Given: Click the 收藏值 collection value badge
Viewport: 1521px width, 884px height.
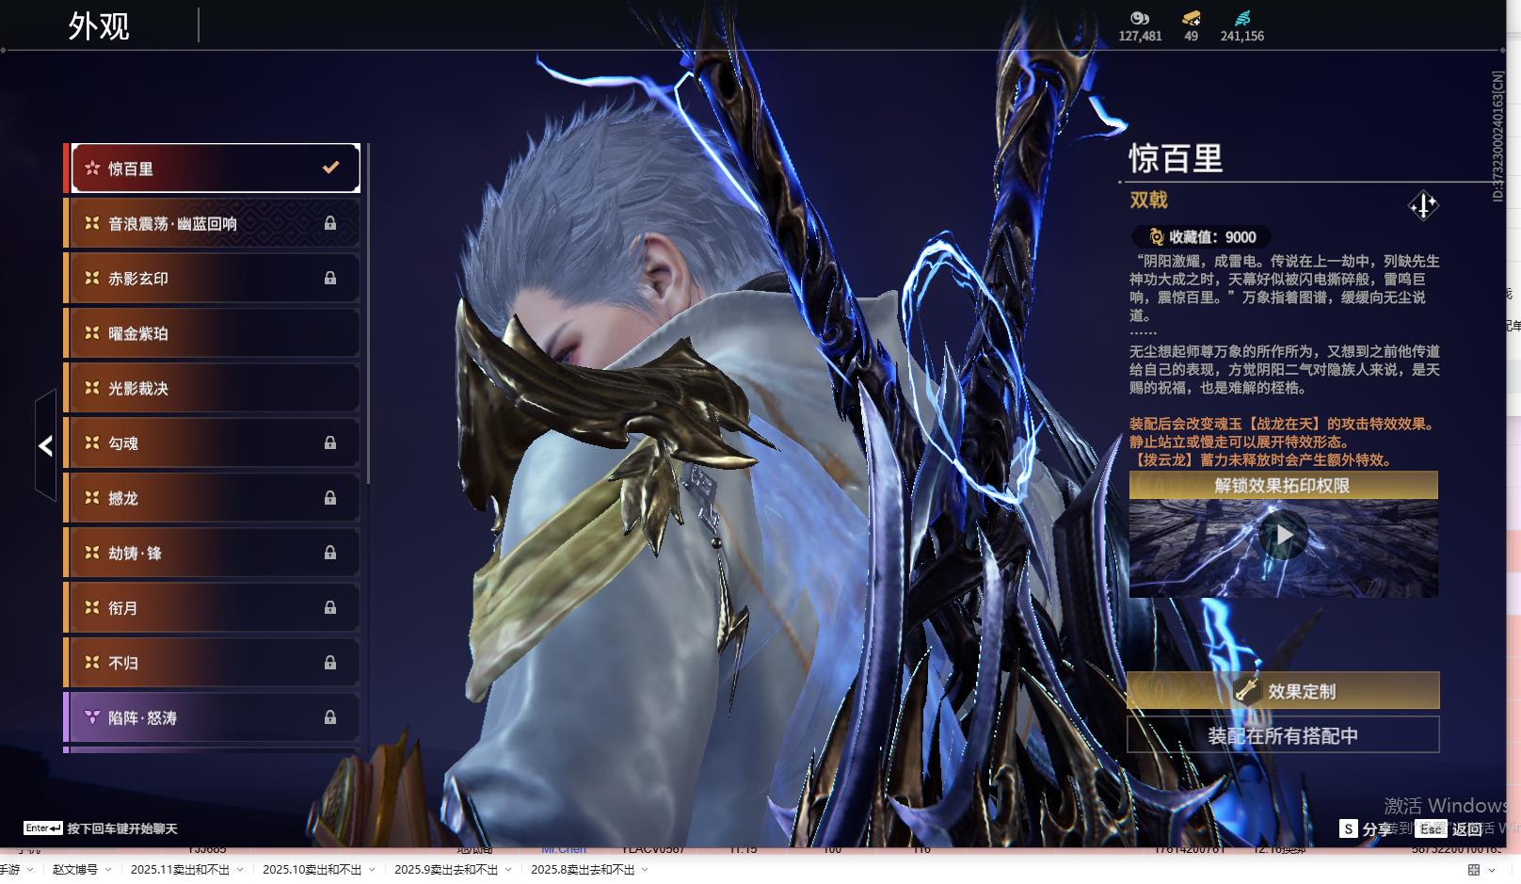Looking at the screenshot, I should (1202, 237).
